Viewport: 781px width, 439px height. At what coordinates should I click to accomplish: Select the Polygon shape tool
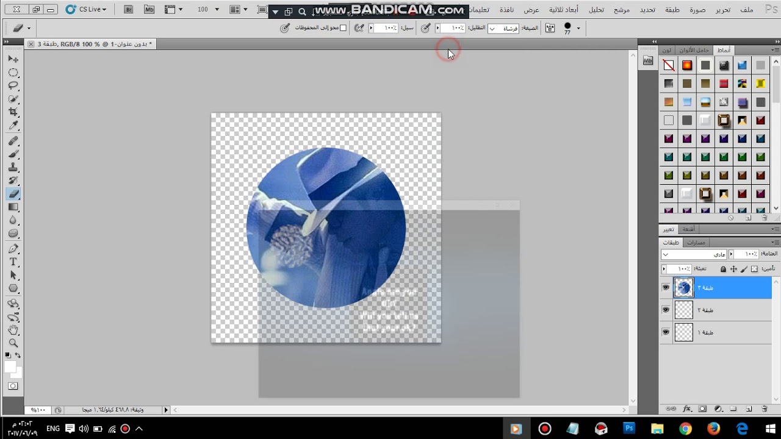point(13,288)
